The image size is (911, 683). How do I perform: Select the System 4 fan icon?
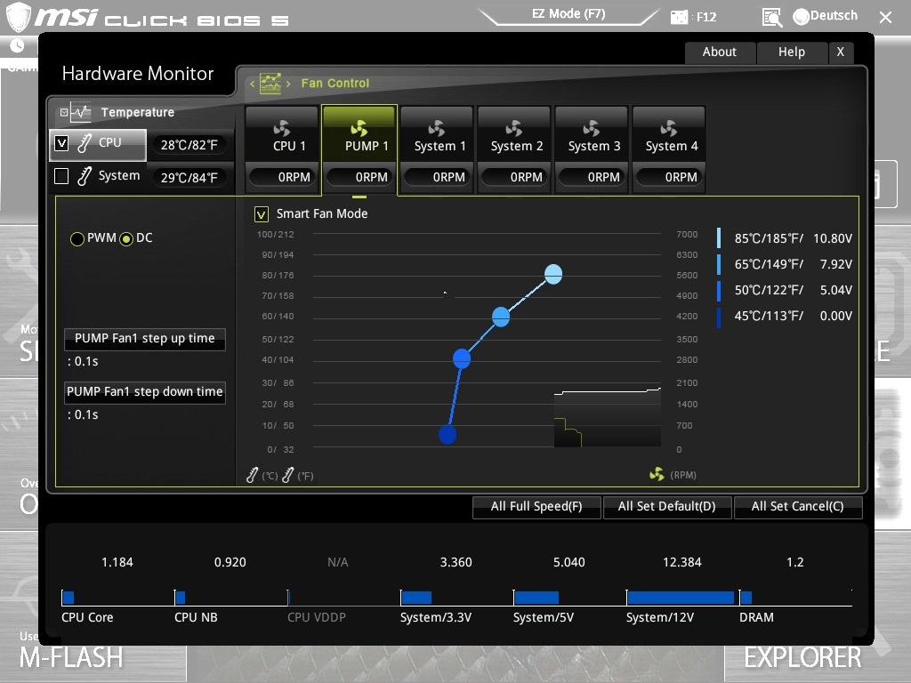(x=669, y=128)
